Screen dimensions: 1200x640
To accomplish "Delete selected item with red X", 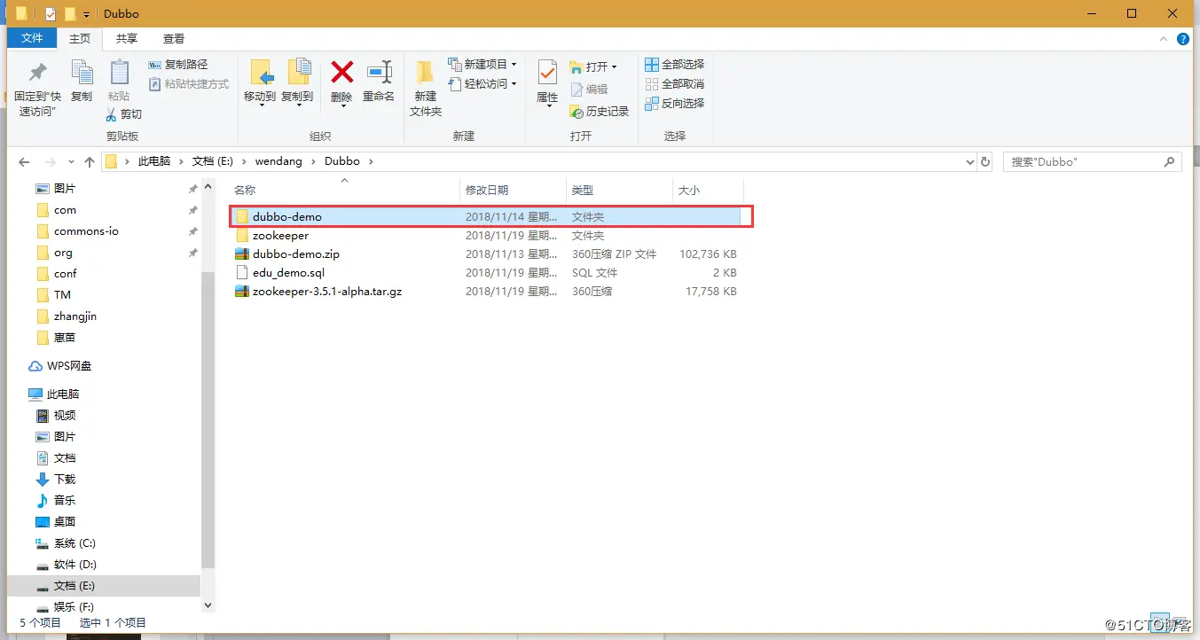I will point(341,82).
